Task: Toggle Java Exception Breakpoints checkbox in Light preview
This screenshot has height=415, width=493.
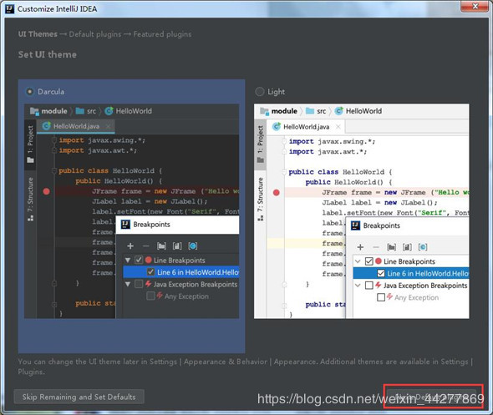Action: tap(368, 286)
